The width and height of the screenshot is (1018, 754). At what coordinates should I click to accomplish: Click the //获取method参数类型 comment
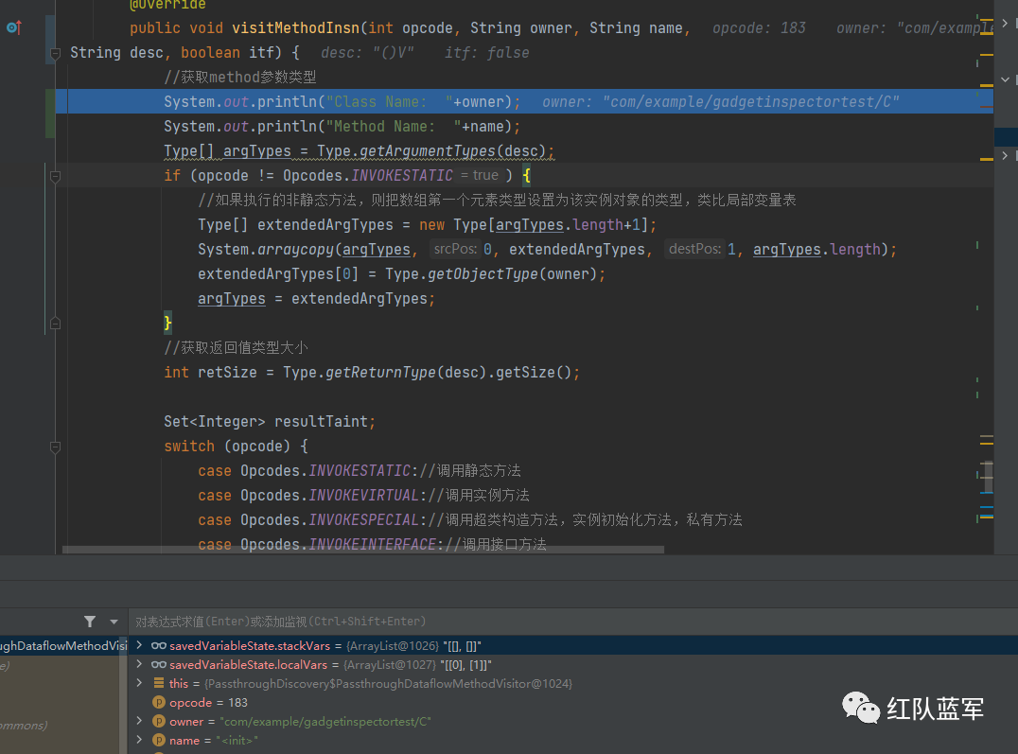point(240,78)
